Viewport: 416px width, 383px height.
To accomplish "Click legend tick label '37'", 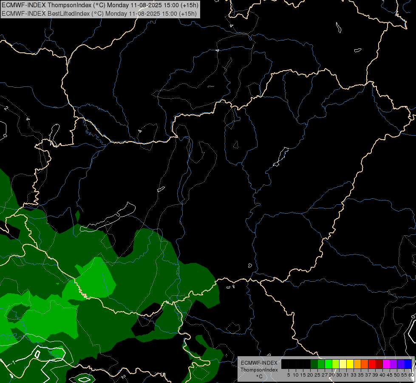I will click(x=368, y=375).
